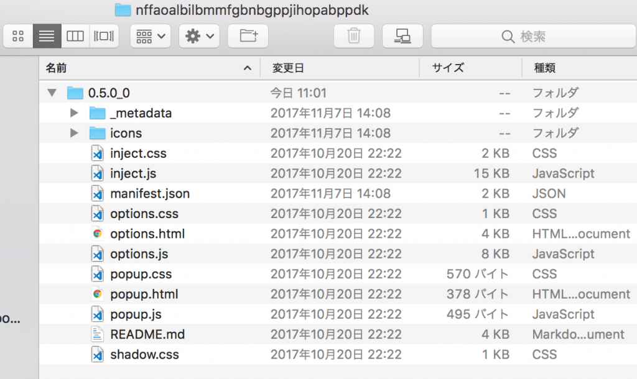Image resolution: width=637 pixels, height=379 pixels.
Task: Collapse the 0.5.0_0 folder
Action: tap(52, 93)
